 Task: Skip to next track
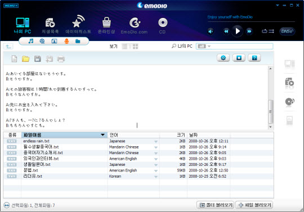click(x=249, y=31)
